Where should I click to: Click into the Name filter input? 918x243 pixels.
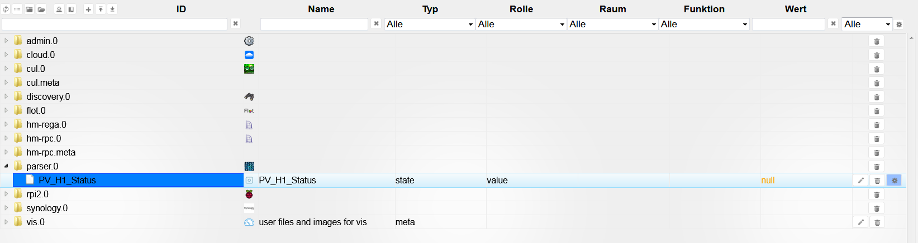coord(314,25)
